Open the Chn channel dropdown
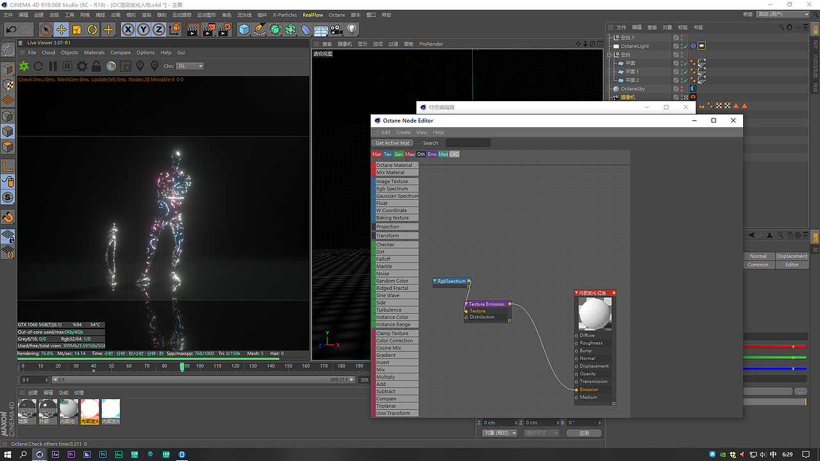 point(191,66)
